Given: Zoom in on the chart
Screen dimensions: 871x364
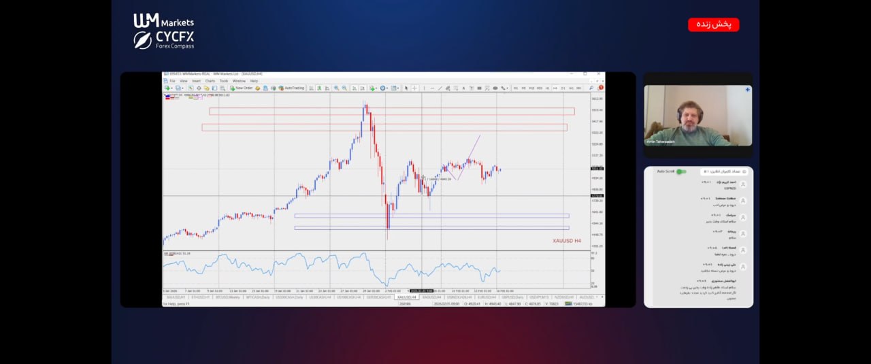Looking at the screenshot, I should pos(336,88).
